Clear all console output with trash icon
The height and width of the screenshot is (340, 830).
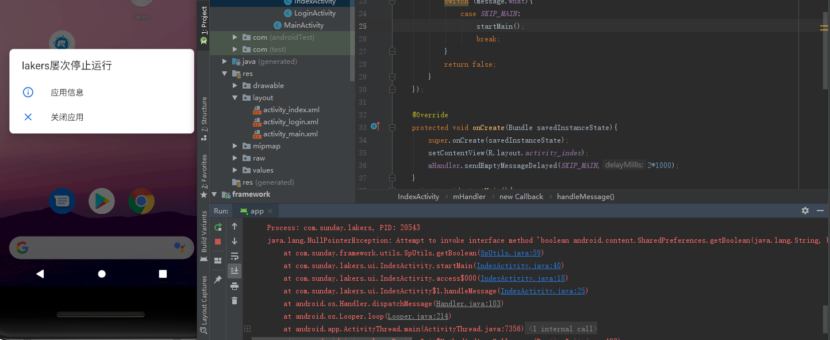pos(235,300)
